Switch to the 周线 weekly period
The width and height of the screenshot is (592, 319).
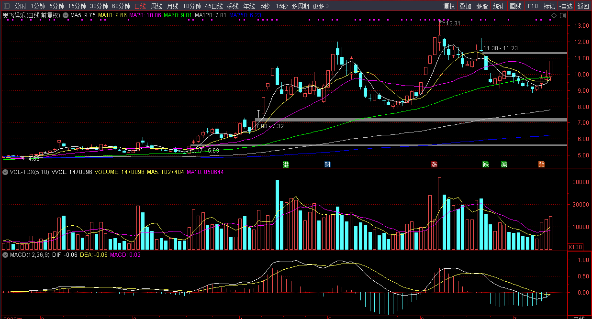tap(156, 6)
